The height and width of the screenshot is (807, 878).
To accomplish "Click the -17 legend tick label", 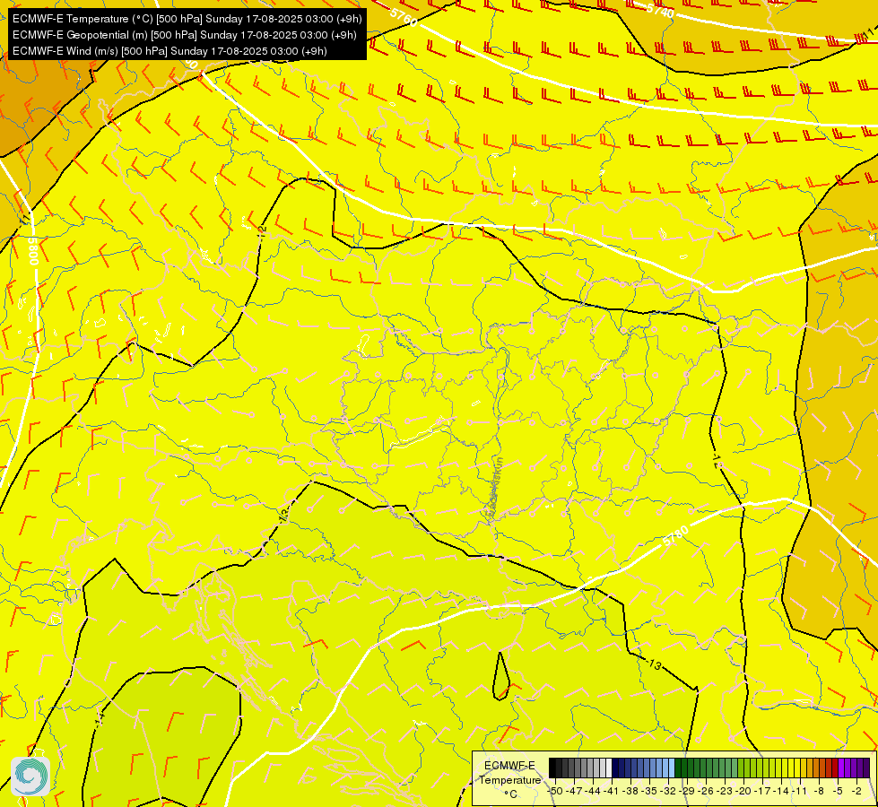I will pyautogui.click(x=762, y=791).
